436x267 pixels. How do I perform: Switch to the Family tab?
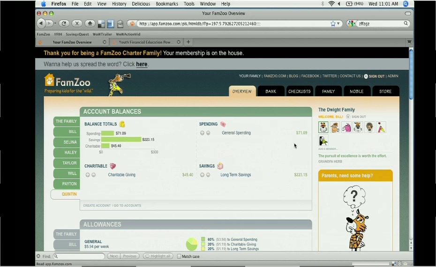click(x=328, y=91)
